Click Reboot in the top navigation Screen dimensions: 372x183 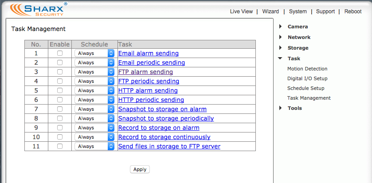point(353,12)
